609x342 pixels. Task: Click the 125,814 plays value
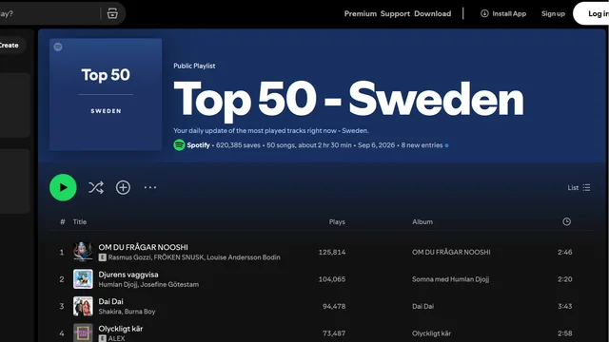tap(332, 252)
